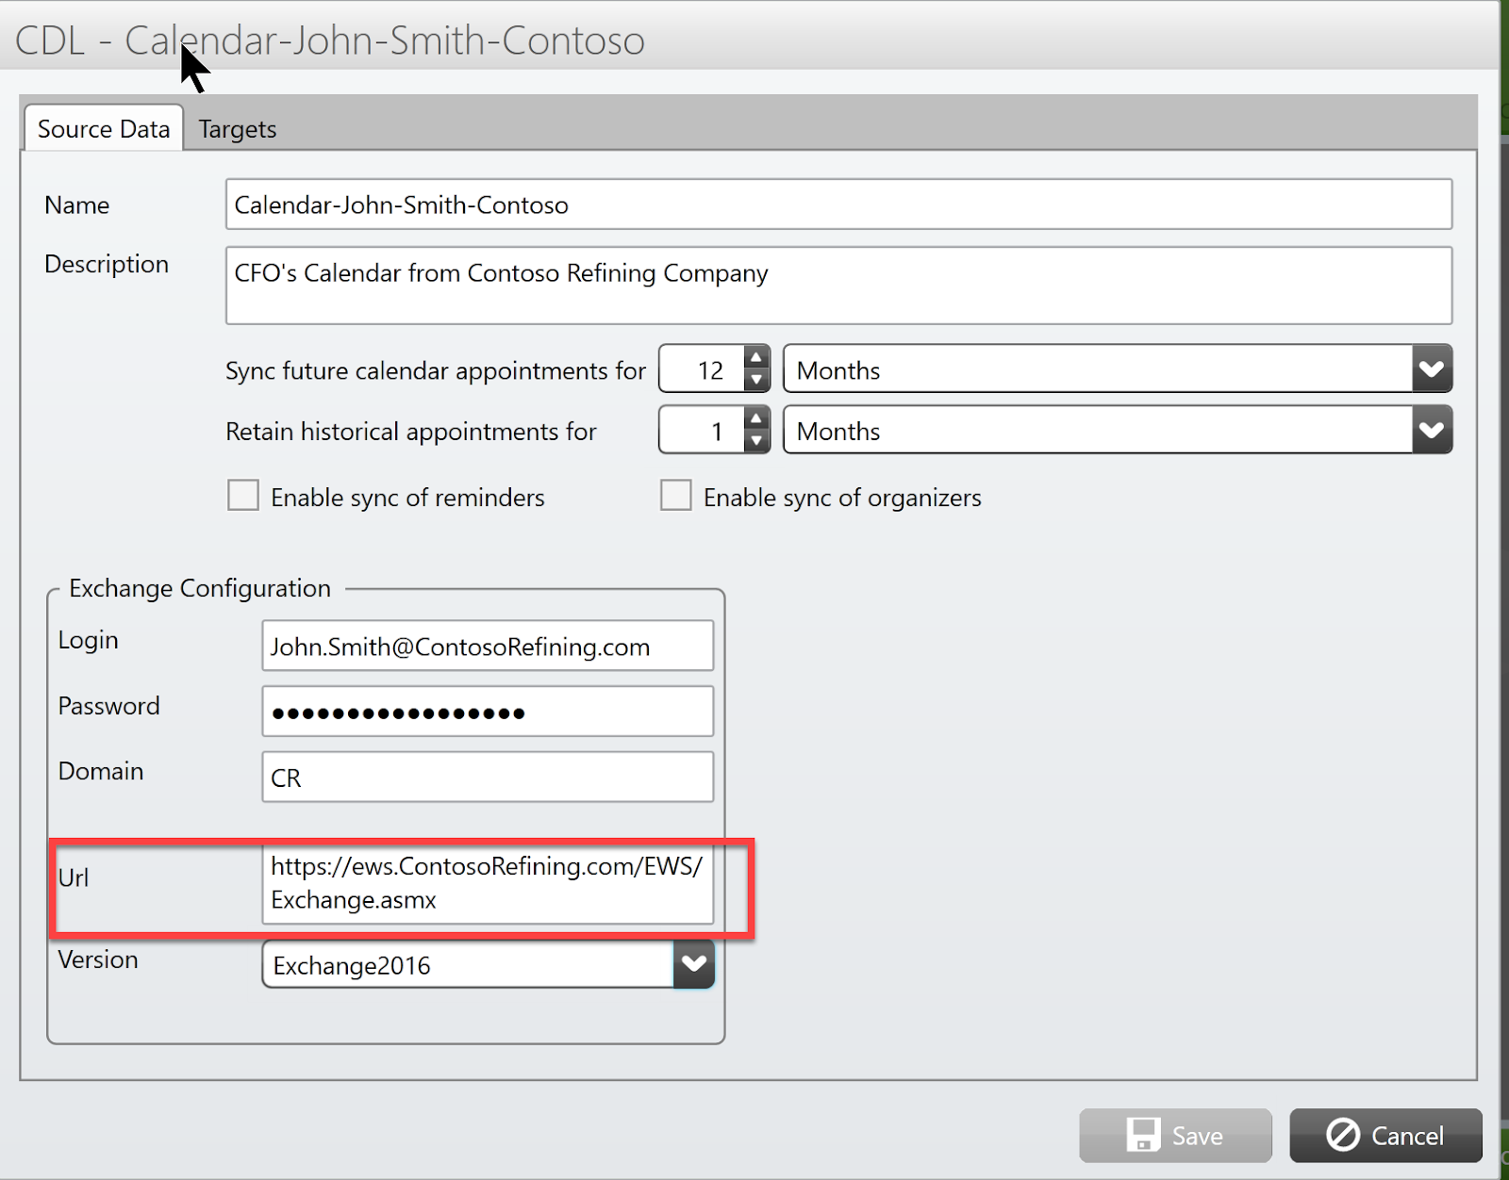Increase the sync future appointments value
This screenshot has height=1180, width=1509.
(x=756, y=357)
